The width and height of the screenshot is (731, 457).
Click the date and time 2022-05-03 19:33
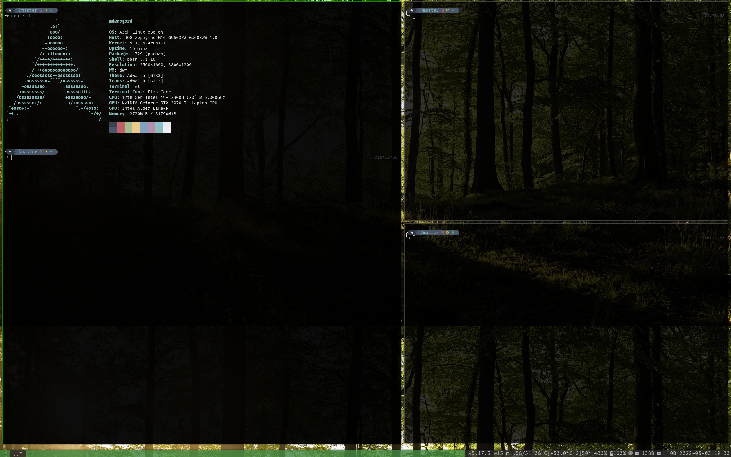pyautogui.click(x=704, y=453)
